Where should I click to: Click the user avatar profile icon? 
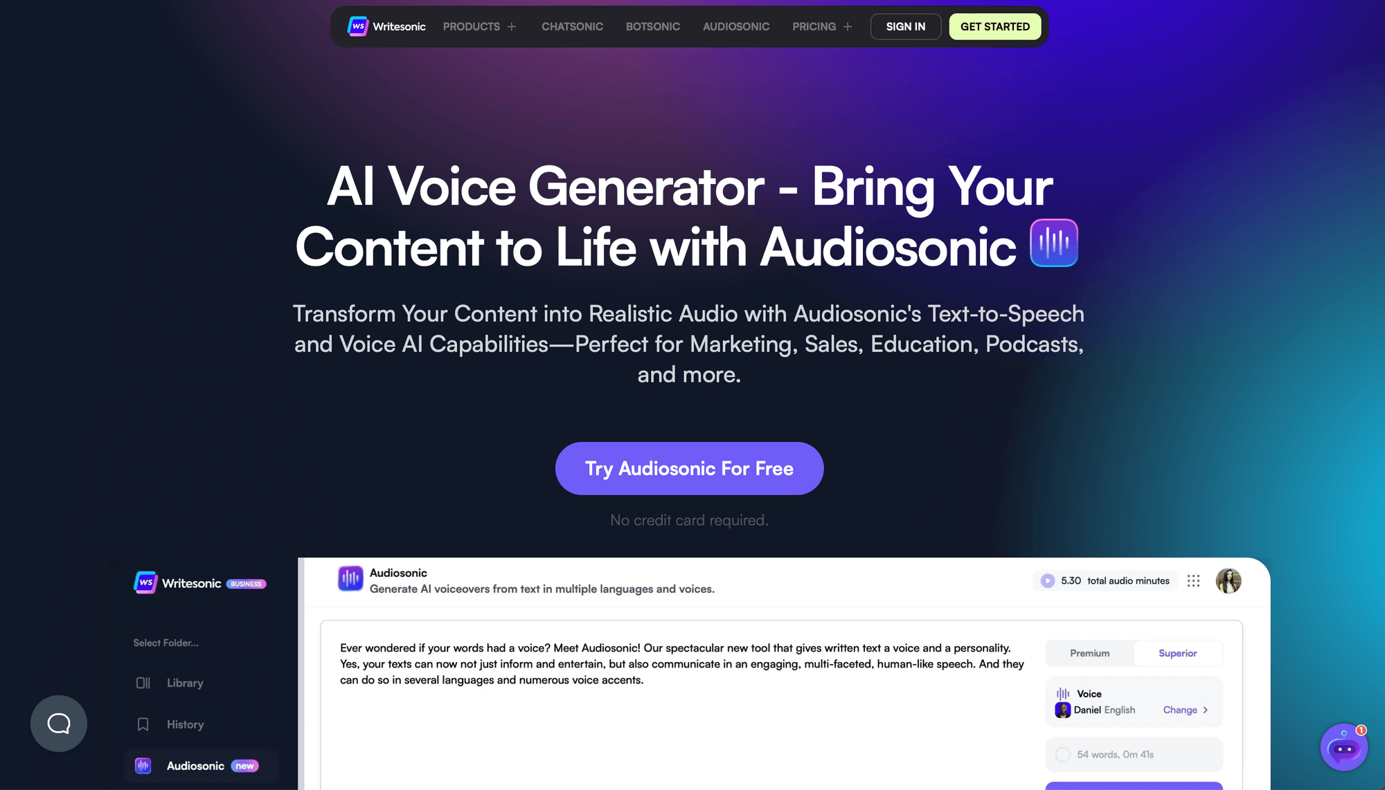pos(1228,581)
